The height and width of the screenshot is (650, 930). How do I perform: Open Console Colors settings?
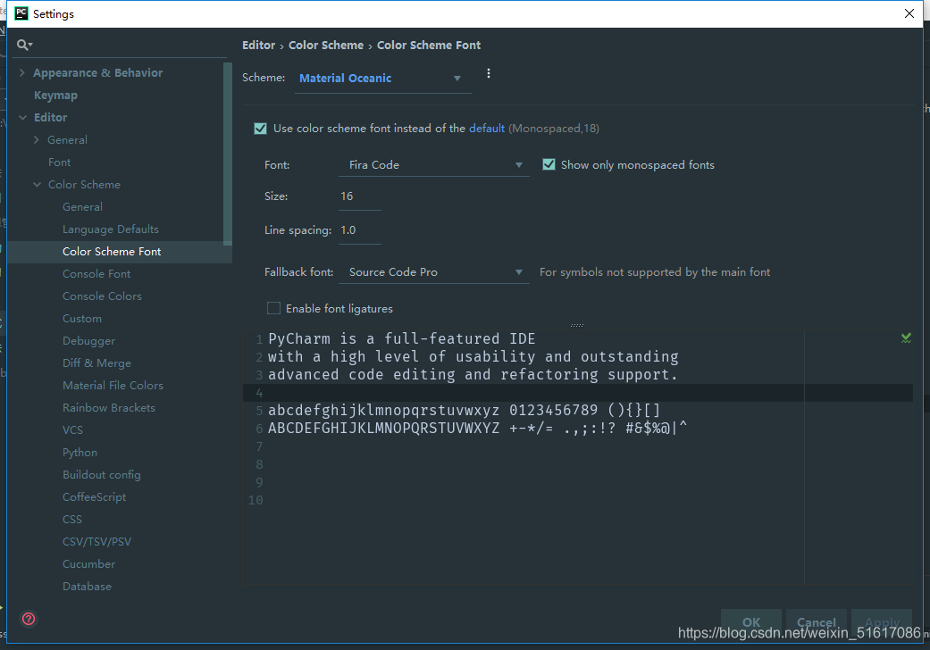tap(102, 296)
